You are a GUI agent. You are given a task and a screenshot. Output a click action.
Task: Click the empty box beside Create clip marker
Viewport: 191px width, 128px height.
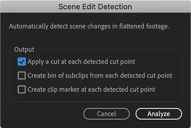pos(22,90)
